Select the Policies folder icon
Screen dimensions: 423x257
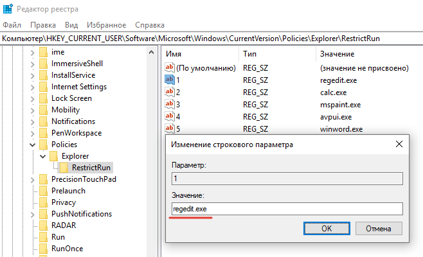43,145
